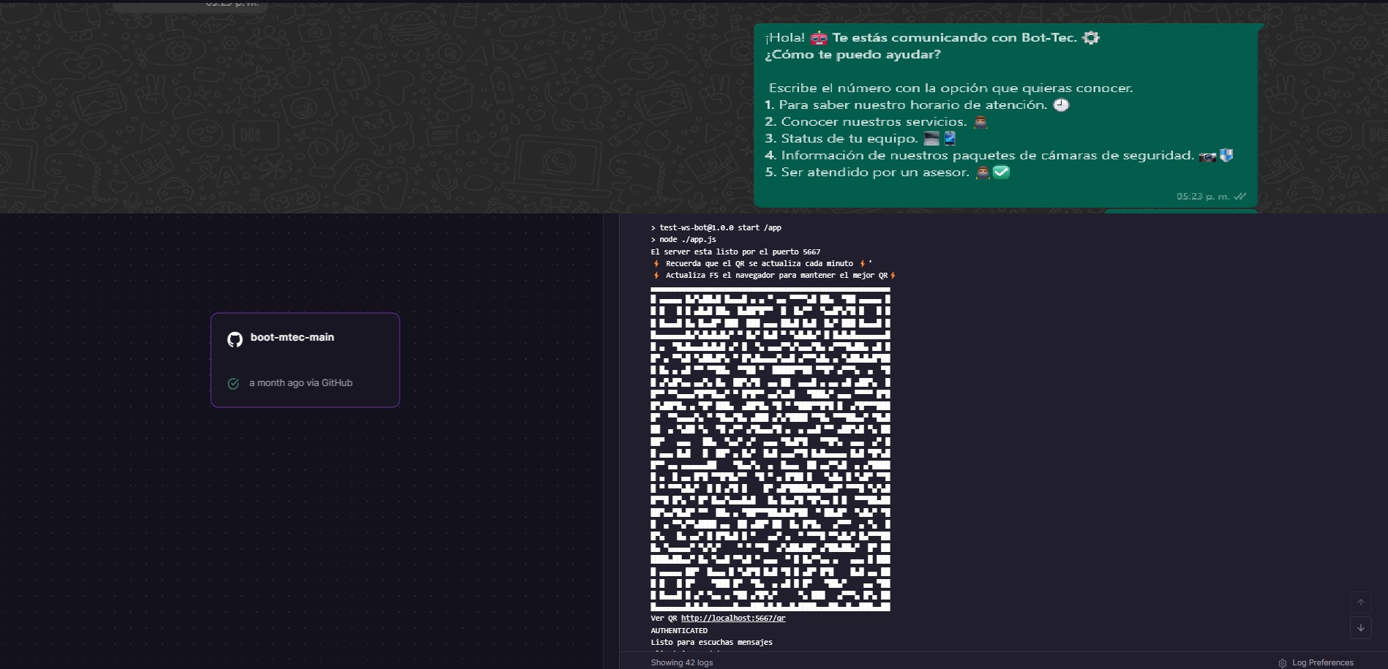Screen dimensions: 1388x669
Task: Open Log Preferences
Action: point(1316,662)
